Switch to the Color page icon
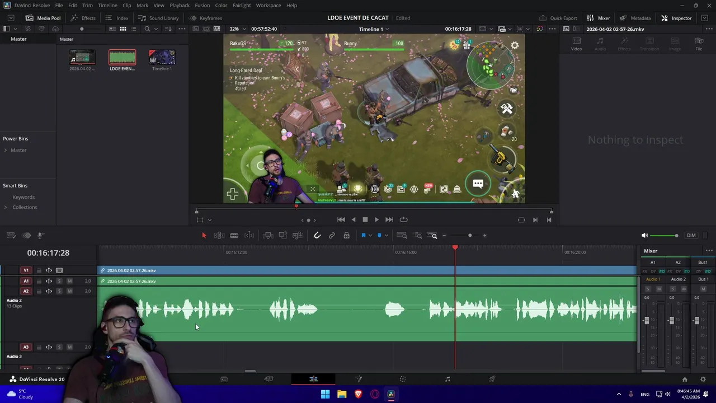 click(x=403, y=379)
